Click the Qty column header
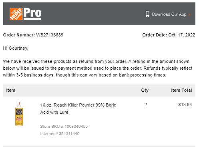 (145, 91)
